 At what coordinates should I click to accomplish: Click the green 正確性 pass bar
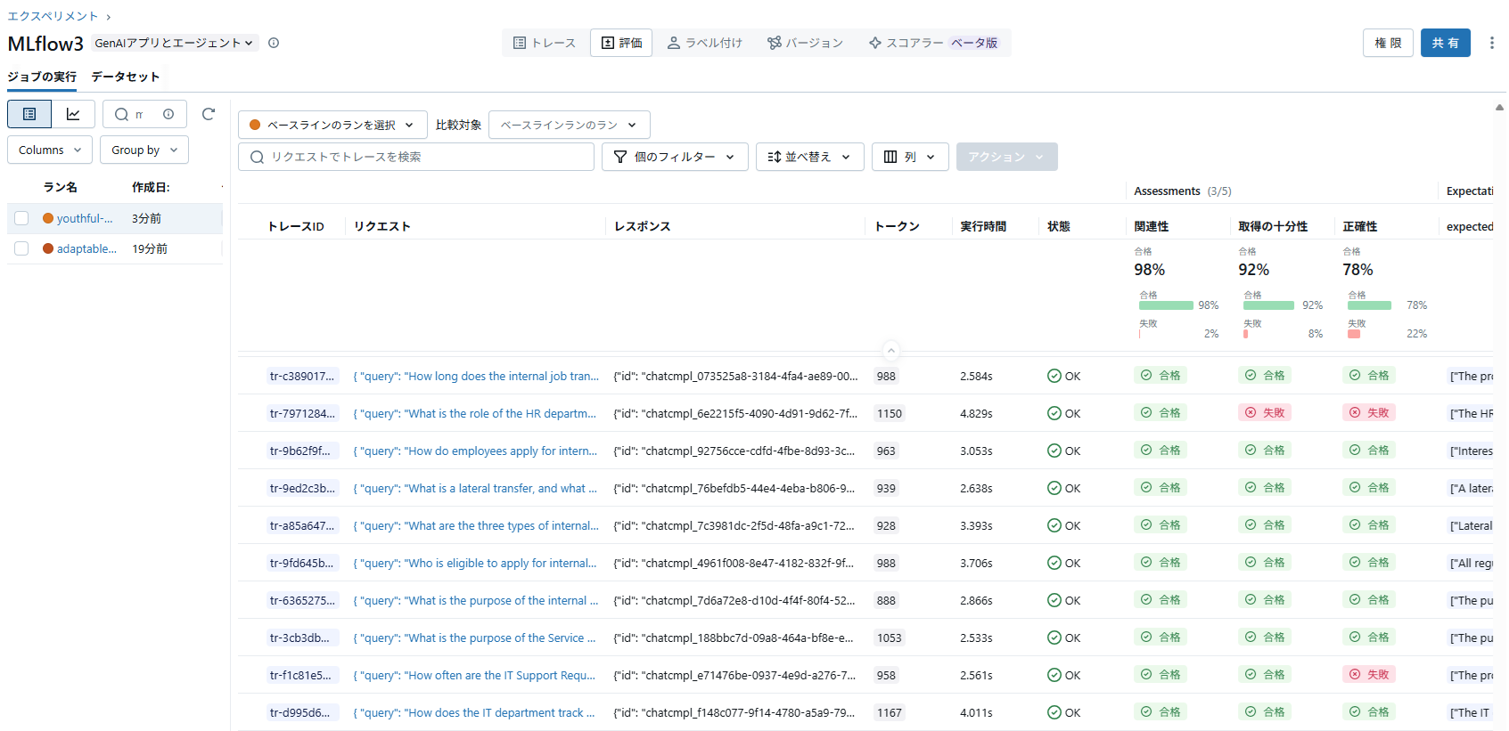1369,305
